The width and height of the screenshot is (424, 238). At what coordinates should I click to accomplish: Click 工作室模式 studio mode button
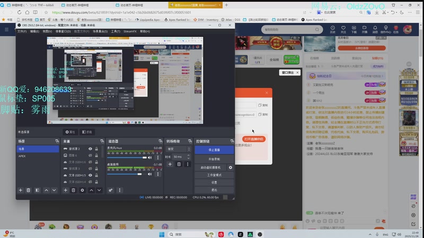click(x=214, y=175)
